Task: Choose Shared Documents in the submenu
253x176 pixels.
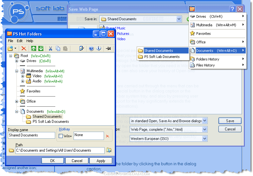Action: pos(163,51)
